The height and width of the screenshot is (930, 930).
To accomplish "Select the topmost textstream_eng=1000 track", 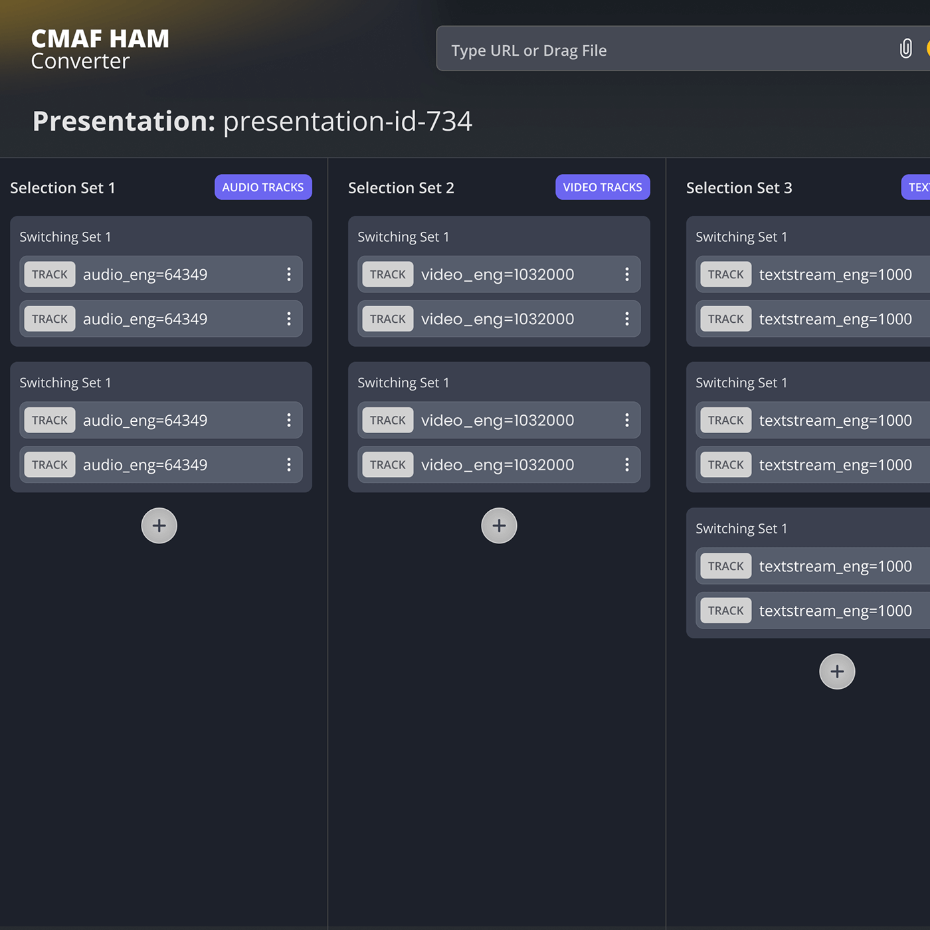I will 834,274.
